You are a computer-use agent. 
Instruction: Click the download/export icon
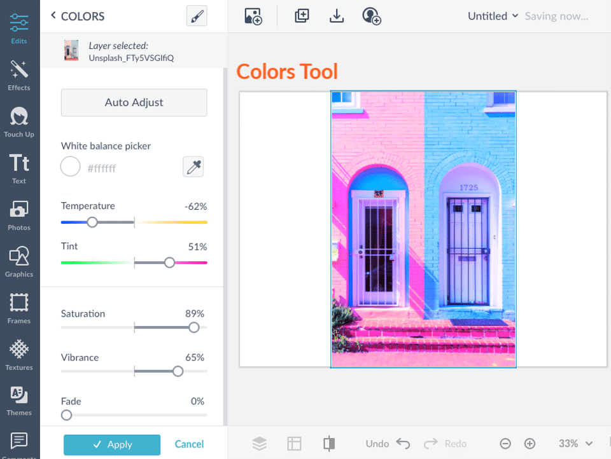[337, 16]
